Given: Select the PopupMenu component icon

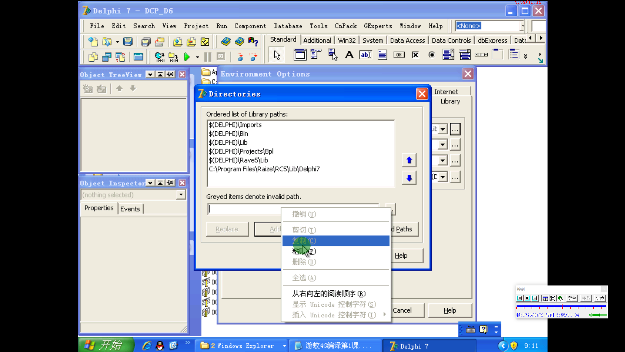Looking at the screenshot, I should [x=333, y=55].
